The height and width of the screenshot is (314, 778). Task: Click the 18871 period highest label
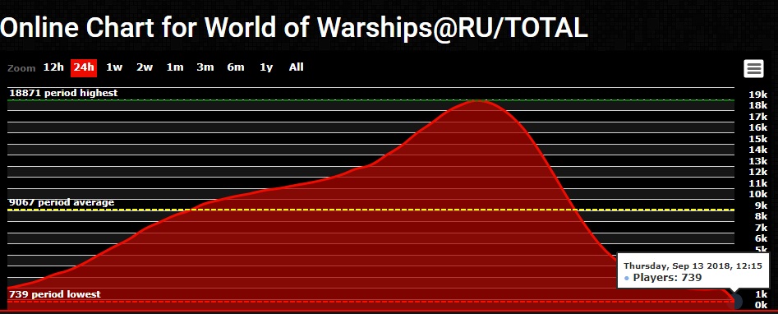[x=63, y=93]
